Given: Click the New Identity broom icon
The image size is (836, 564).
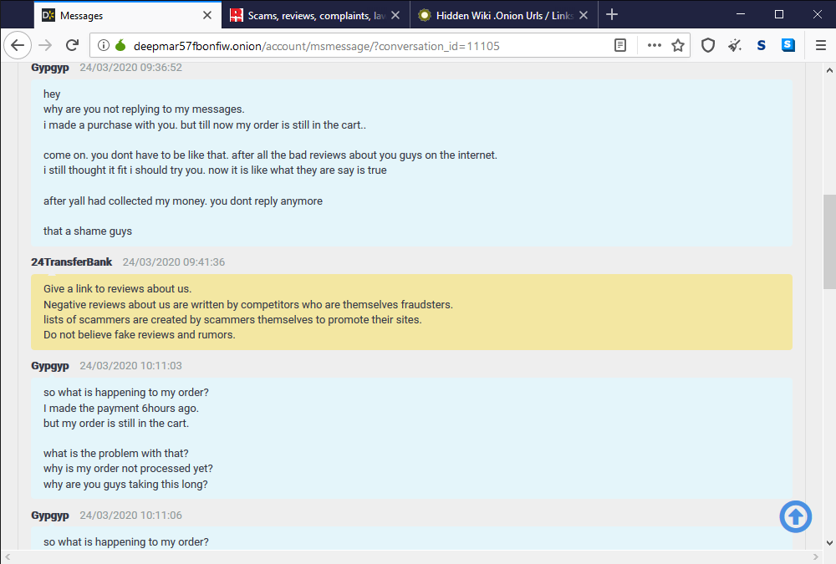Looking at the screenshot, I should [735, 45].
